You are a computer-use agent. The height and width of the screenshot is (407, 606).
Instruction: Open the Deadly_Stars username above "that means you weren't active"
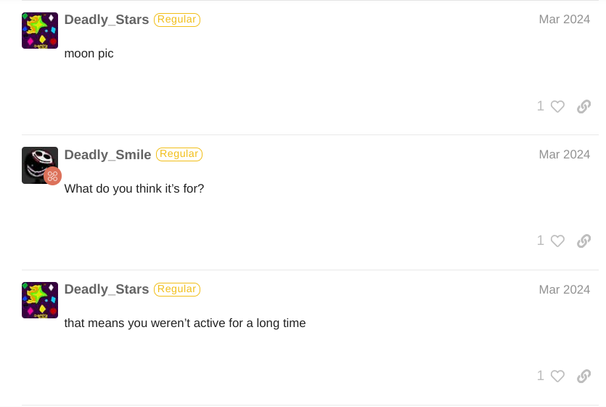point(106,289)
